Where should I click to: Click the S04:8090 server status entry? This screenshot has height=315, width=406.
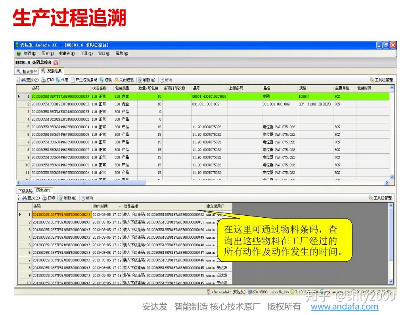(x=258, y=292)
